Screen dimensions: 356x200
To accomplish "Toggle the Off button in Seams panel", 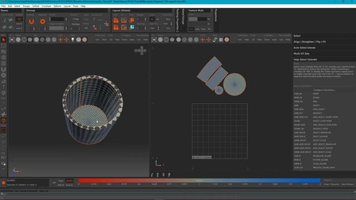I will pos(19,19).
